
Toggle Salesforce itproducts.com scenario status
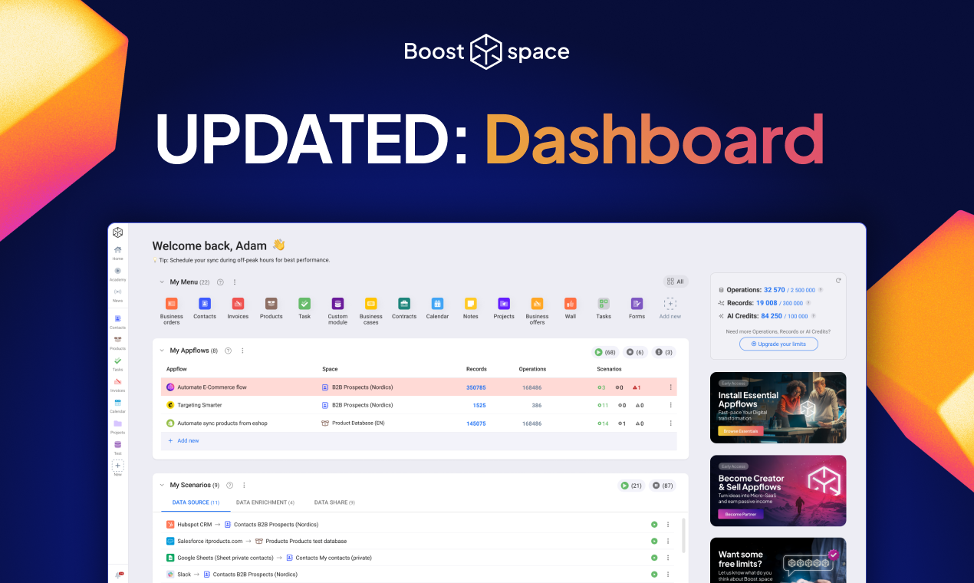[654, 541]
